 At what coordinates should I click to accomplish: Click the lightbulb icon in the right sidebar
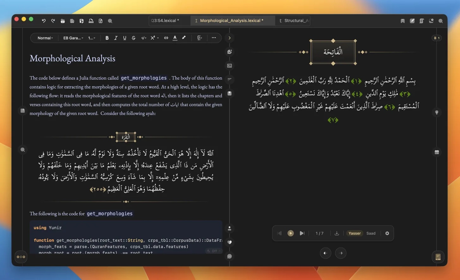(437, 112)
